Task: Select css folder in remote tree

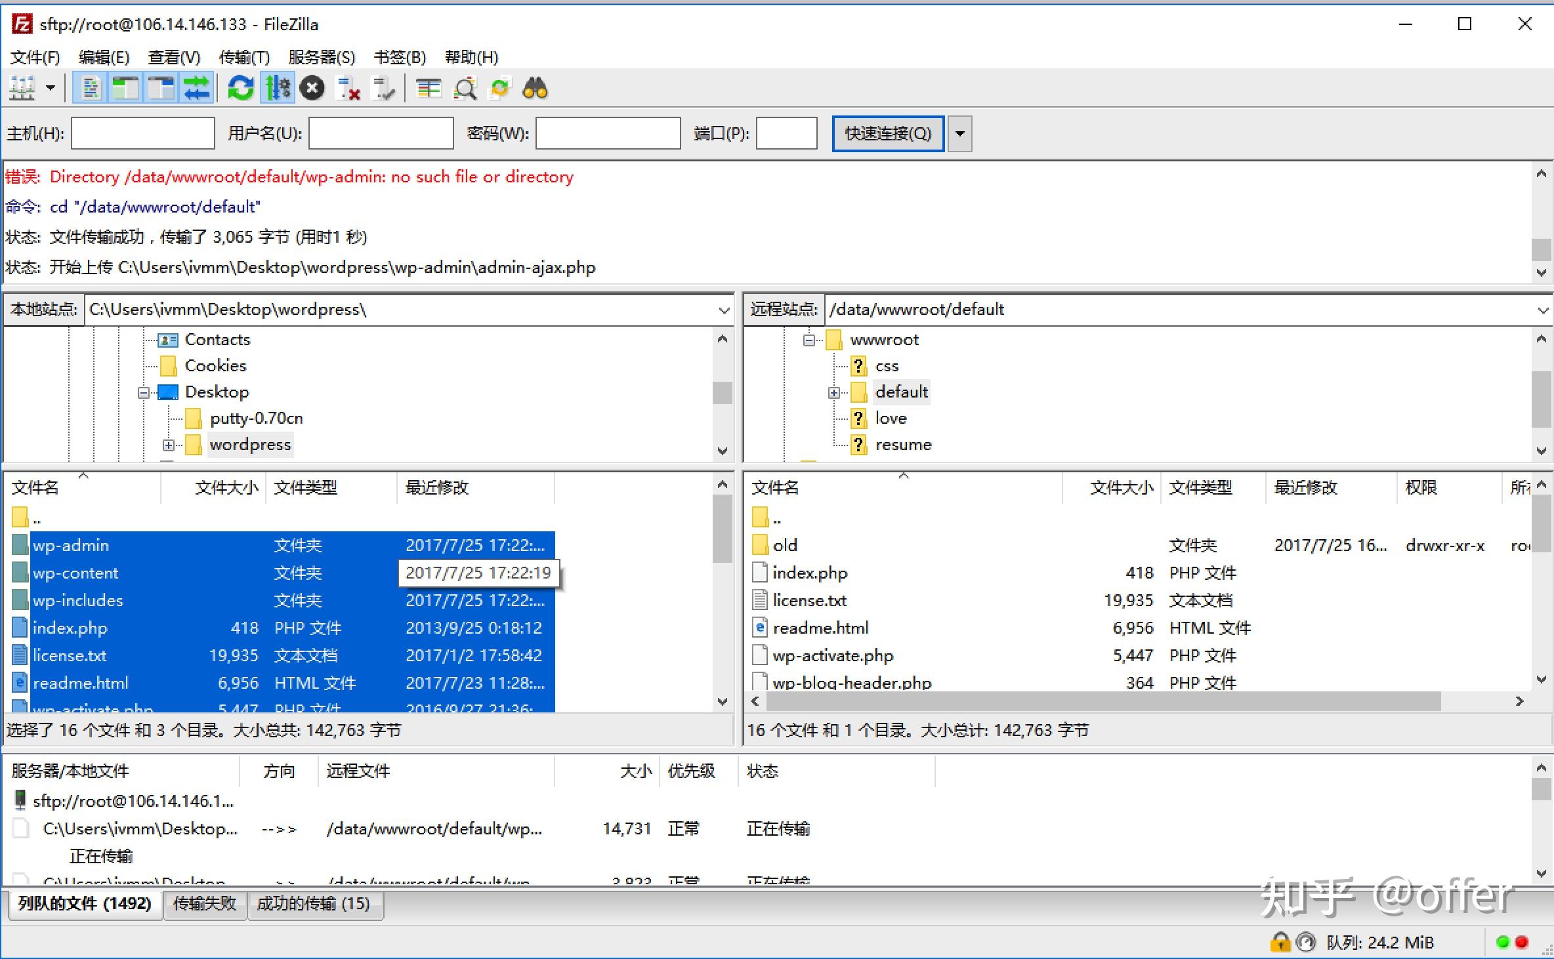Action: [x=887, y=366]
